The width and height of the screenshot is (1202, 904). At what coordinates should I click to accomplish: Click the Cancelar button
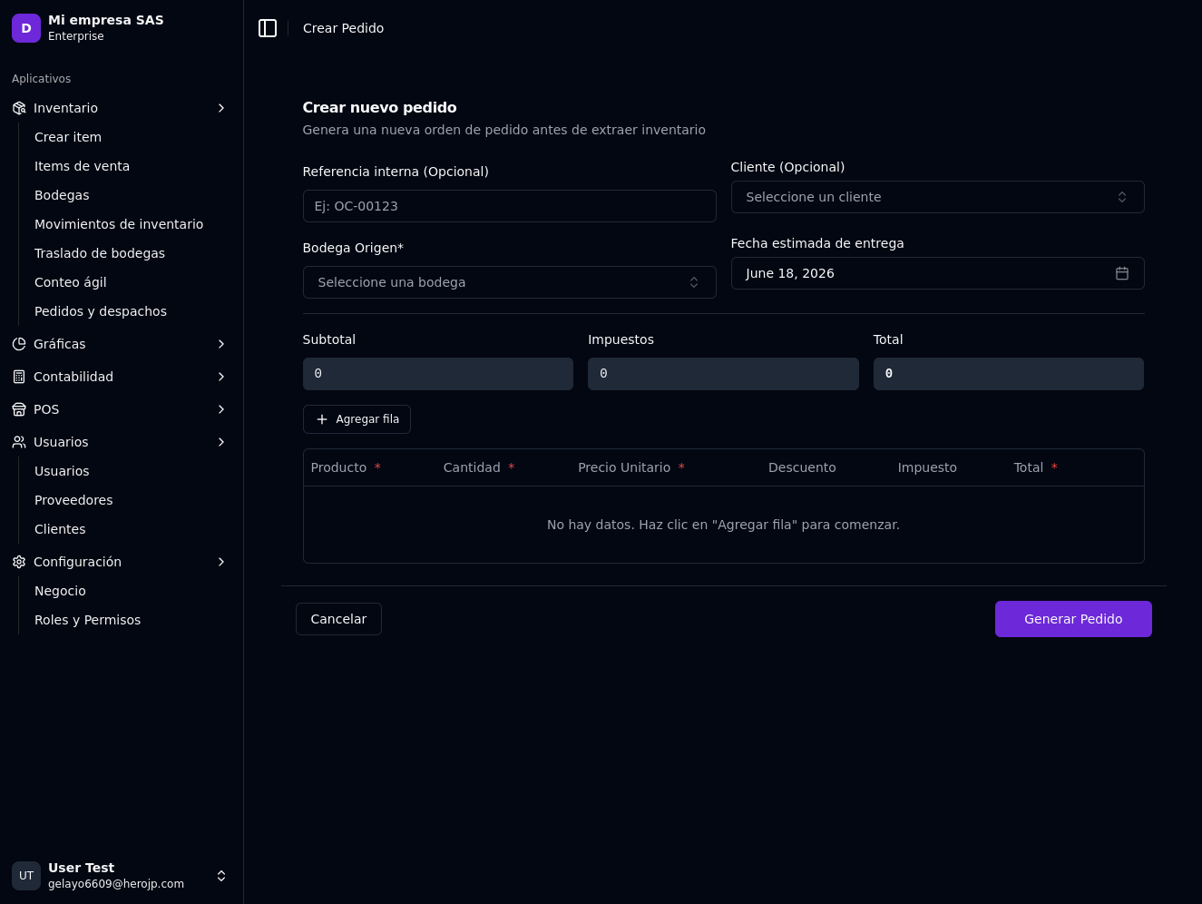(338, 619)
